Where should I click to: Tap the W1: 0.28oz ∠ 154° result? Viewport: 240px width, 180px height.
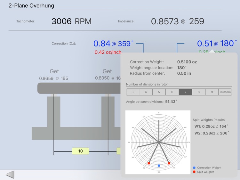coord(211,127)
